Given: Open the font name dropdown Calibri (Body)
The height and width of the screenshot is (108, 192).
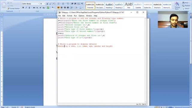Looking at the screenshot, I should [39, 4].
